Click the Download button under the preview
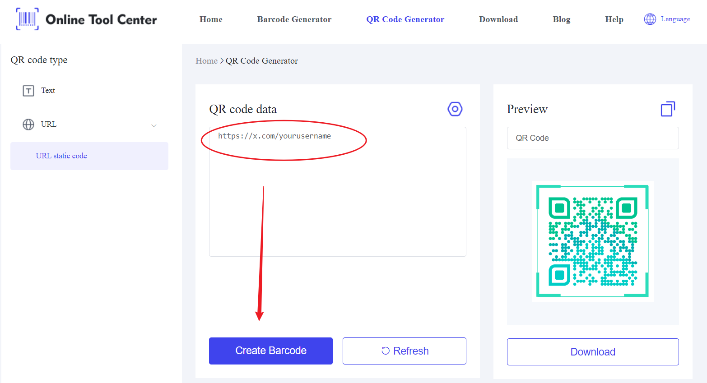The height and width of the screenshot is (383, 707). (593, 352)
